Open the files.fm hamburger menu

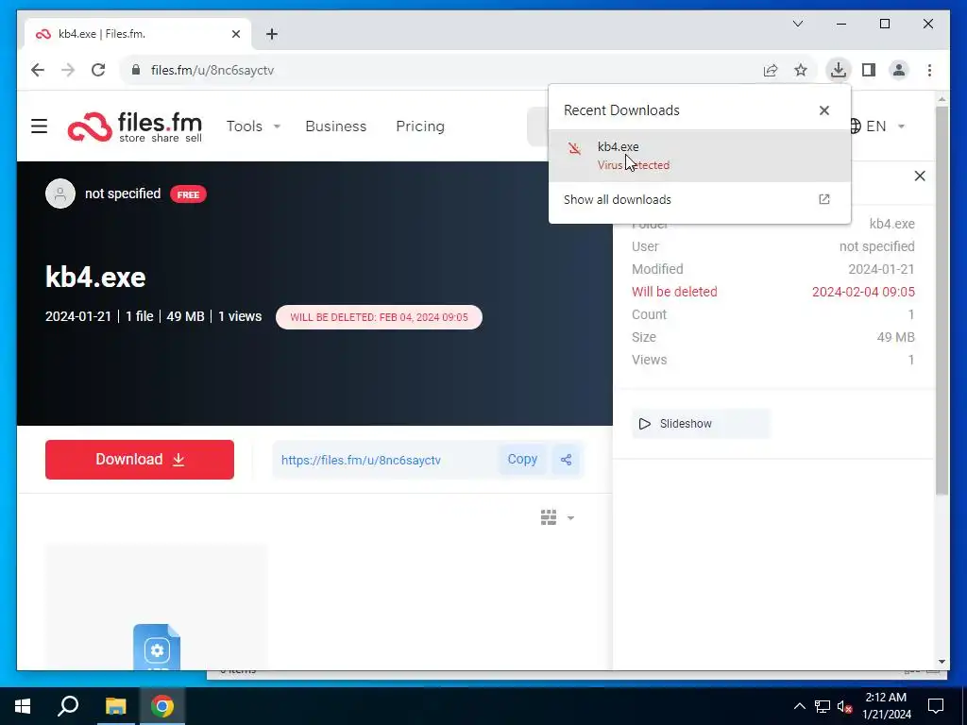pos(40,126)
